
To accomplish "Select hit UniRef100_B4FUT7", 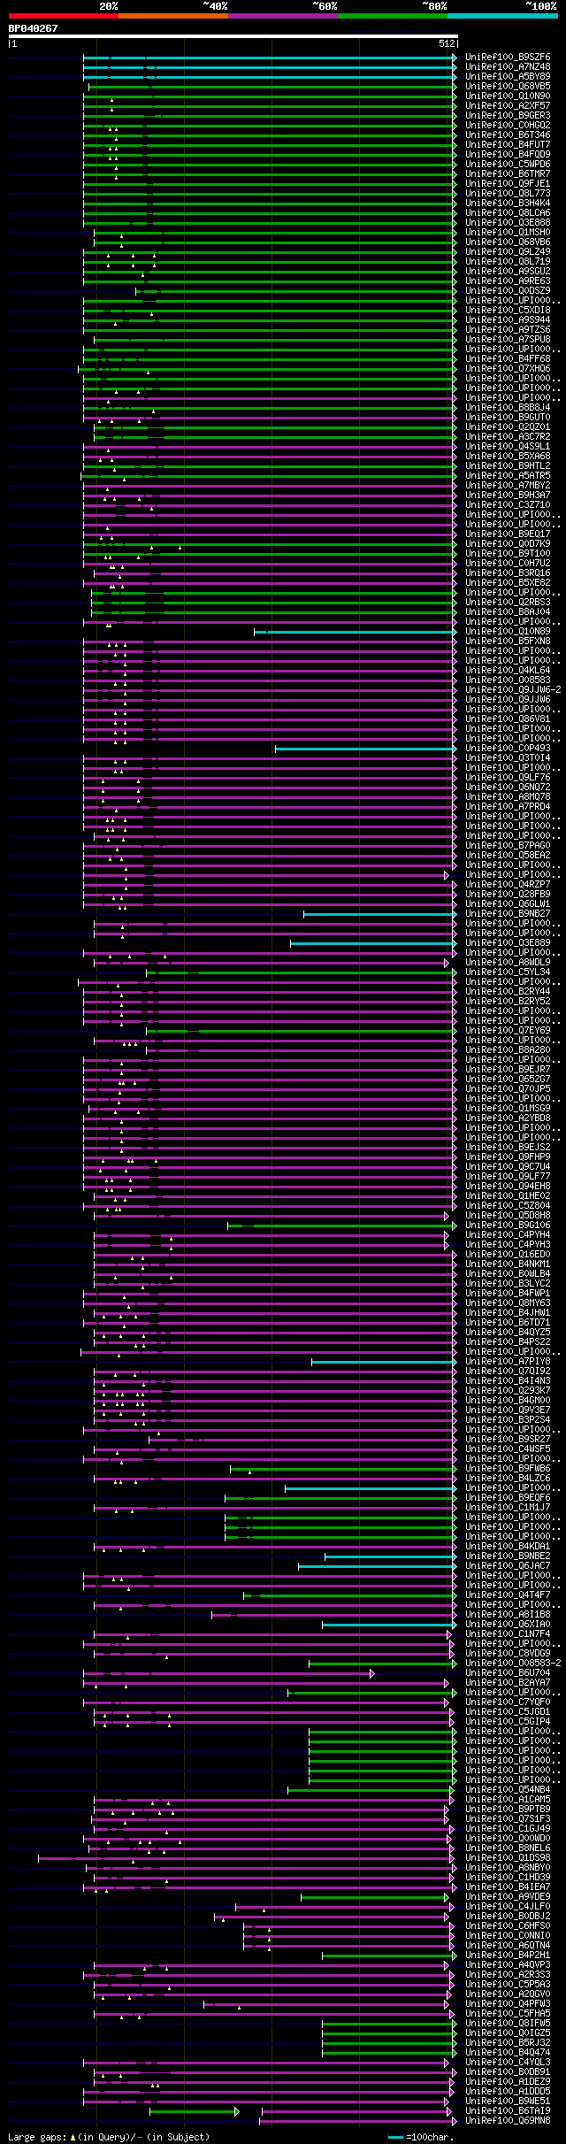I will 508,145.
